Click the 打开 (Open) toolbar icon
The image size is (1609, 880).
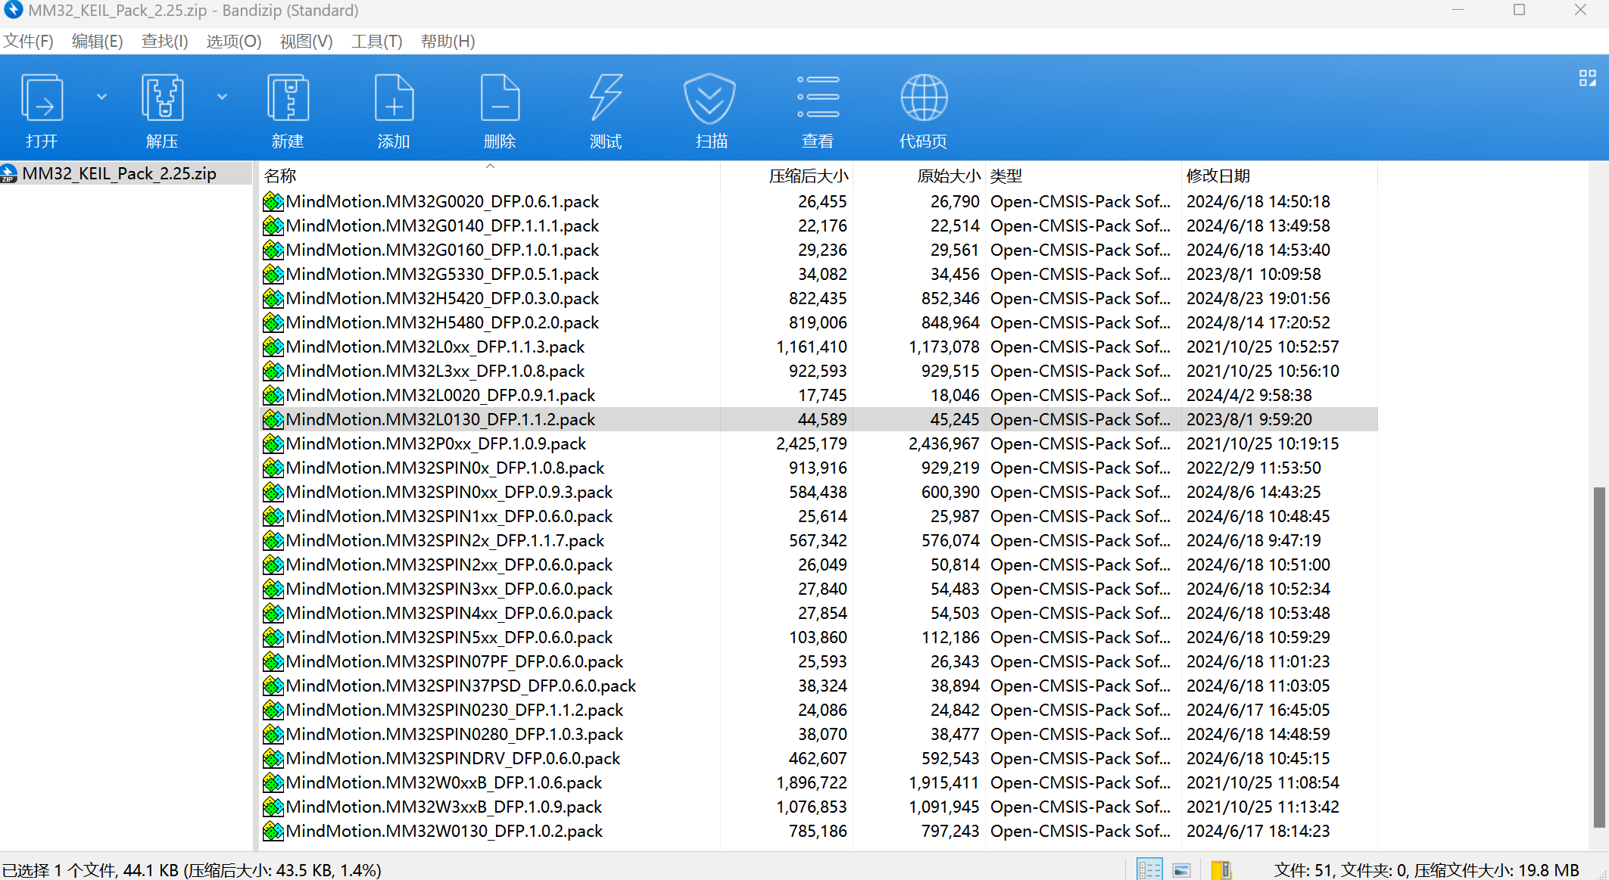42,98
